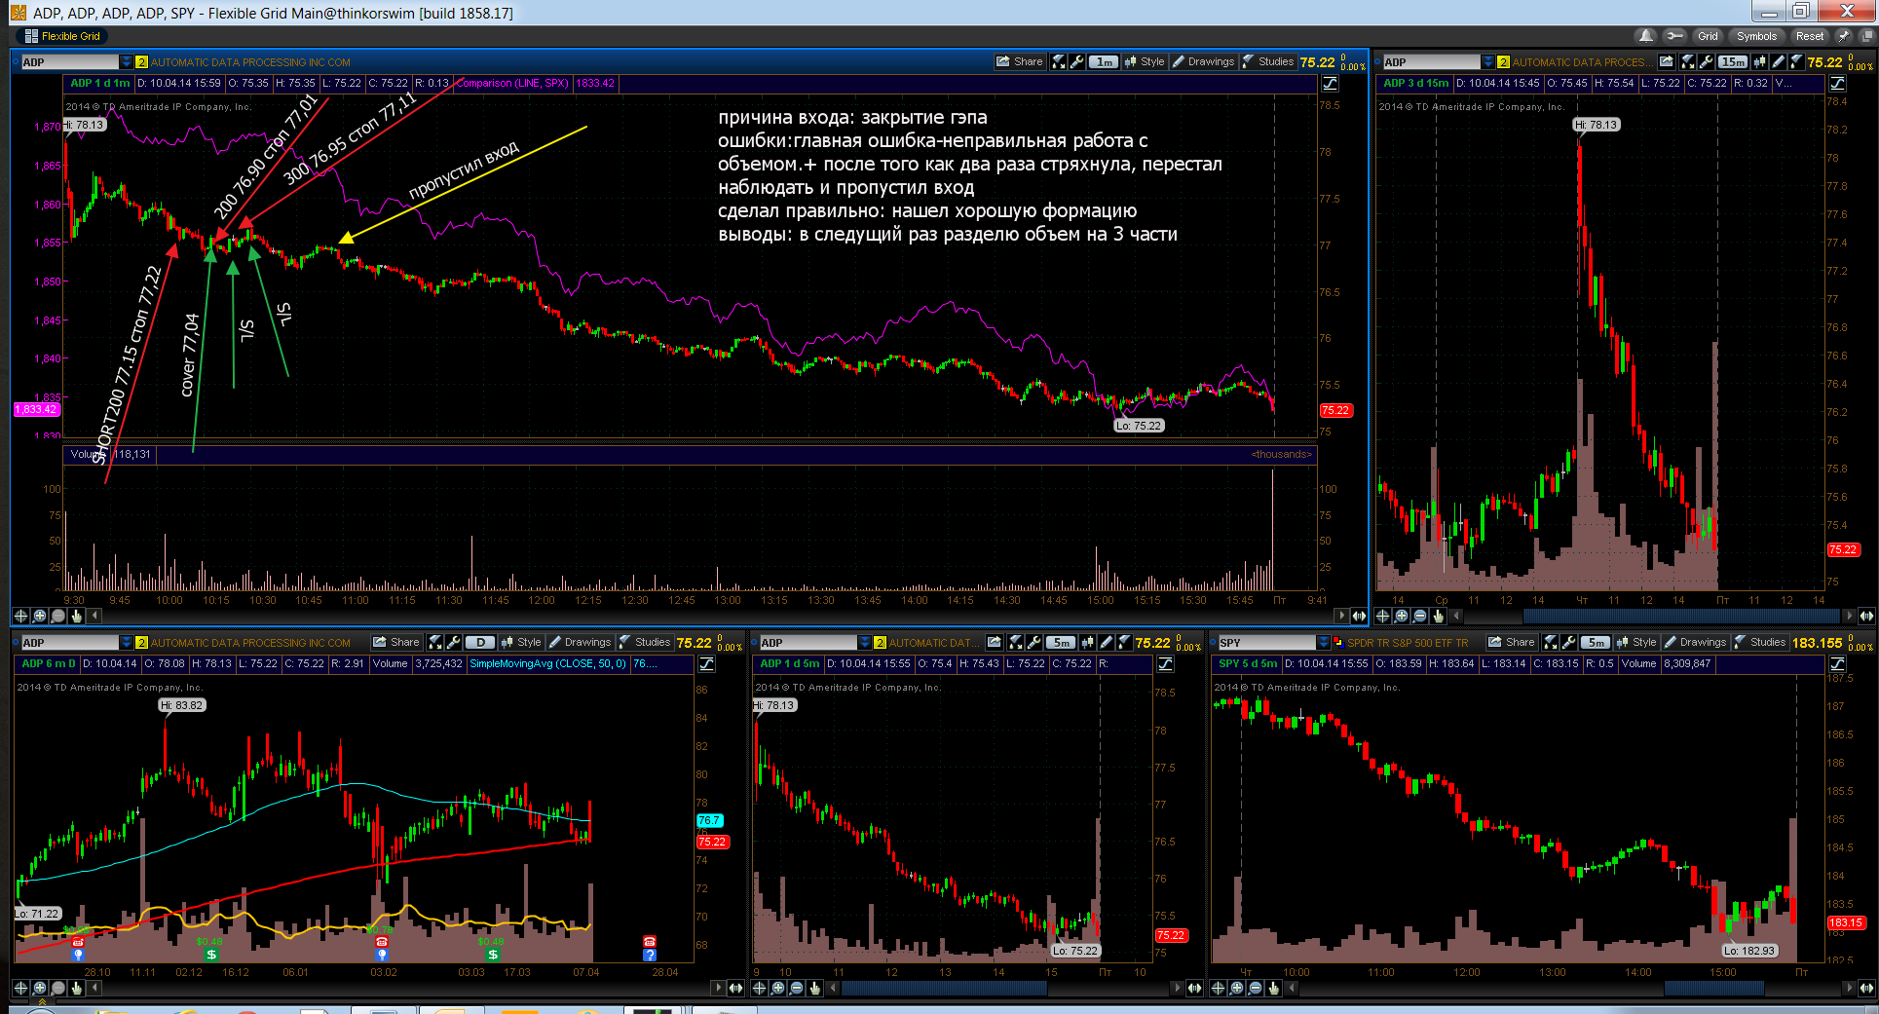The width and height of the screenshot is (1879, 1014).
Task: Click yellow link color box '2' on main chart
Action: coord(141,62)
